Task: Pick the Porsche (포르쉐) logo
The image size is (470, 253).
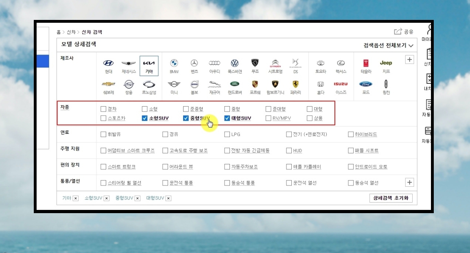Action: click(255, 84)
